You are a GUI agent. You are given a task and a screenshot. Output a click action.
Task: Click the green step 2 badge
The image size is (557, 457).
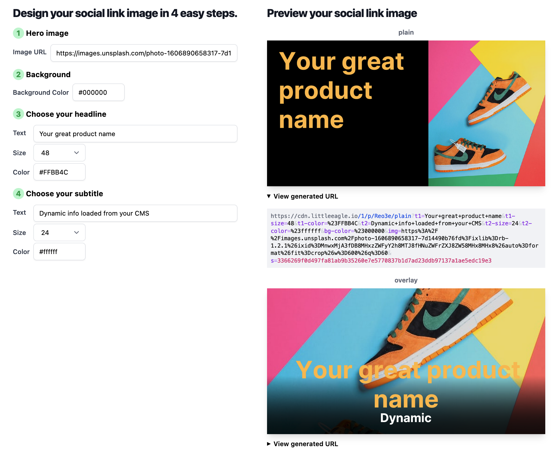pos(18,75)
